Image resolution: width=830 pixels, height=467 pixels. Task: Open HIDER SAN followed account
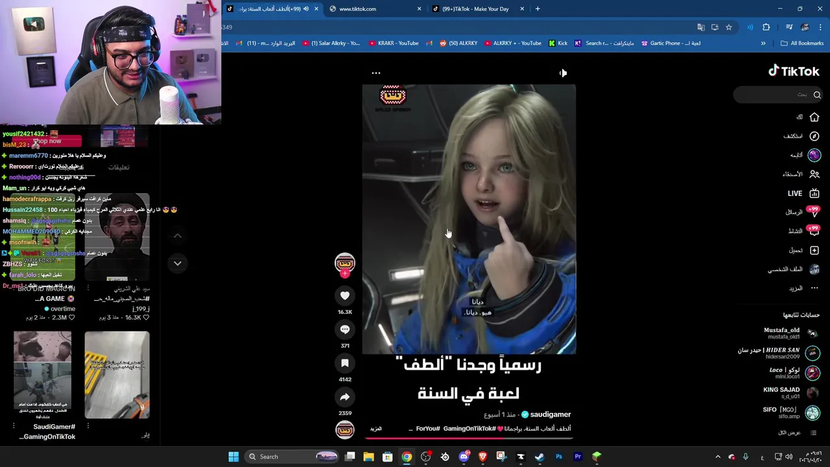(778, 353)
